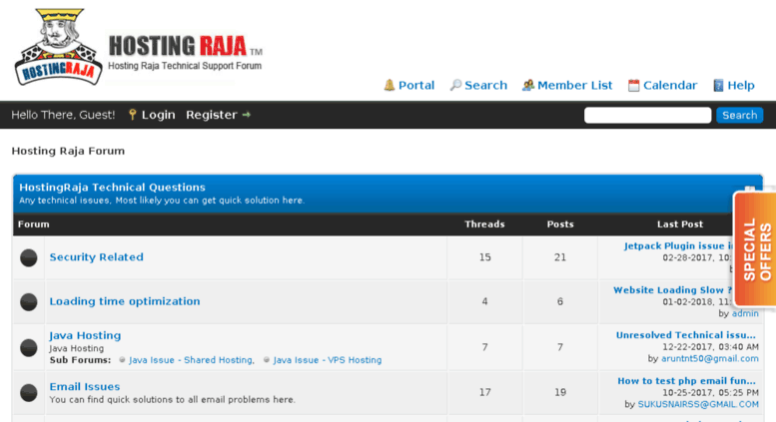
Task: Open last post Website Loading Slow
Action: [x=672, y=290]
